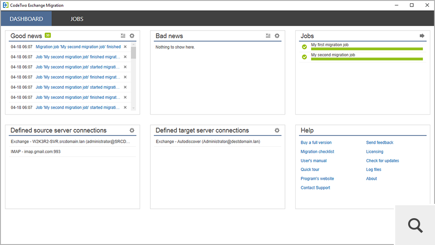Clear all items in Good news panel

[x=123, y=36]
